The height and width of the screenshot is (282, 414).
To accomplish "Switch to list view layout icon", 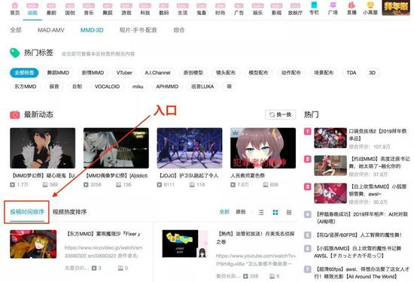I will click(261, 212).
